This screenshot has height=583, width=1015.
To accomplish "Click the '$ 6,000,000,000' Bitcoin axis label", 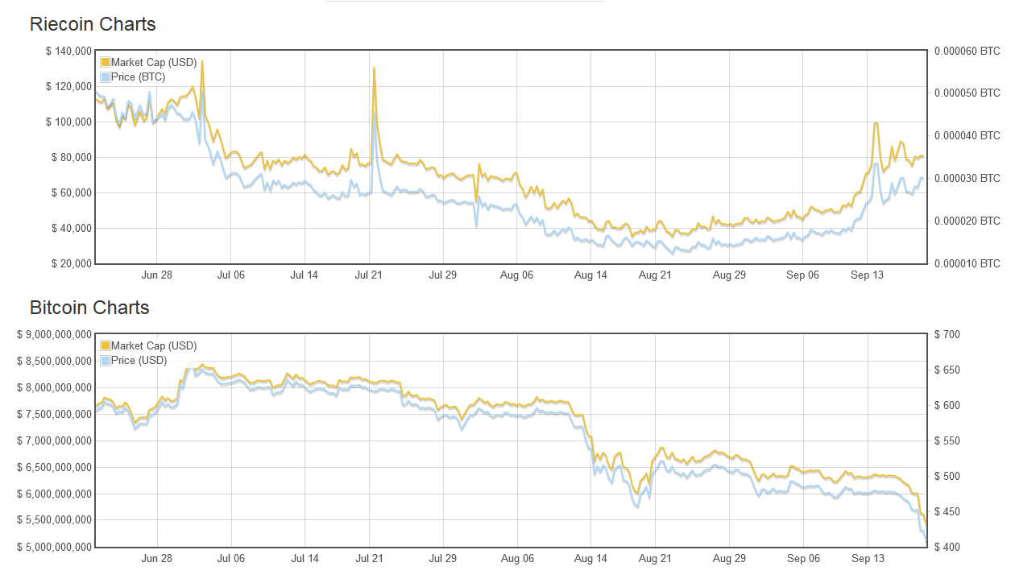I will (54, 494).
